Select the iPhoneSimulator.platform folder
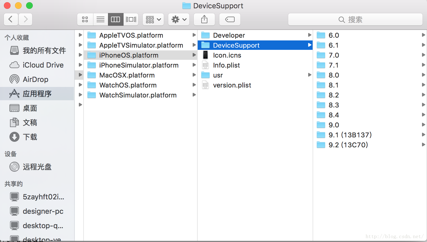The height and width of the screenshot is (242, 427). tap(140, 65)
